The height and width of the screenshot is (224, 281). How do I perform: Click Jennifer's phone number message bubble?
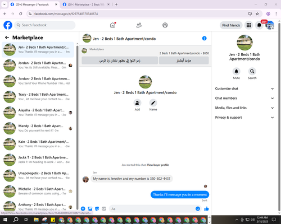point(132,179)
